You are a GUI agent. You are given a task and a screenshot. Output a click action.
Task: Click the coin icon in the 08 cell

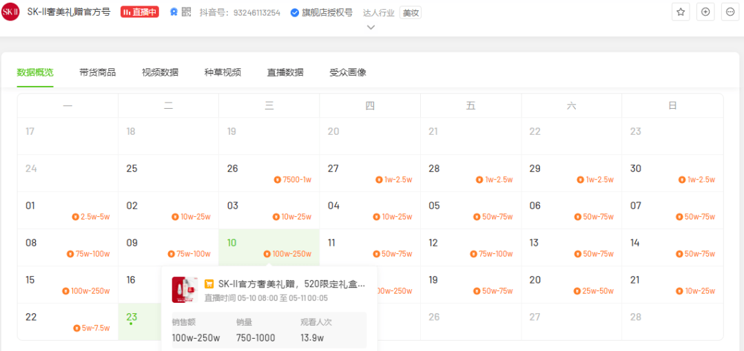tap(70, 254)
